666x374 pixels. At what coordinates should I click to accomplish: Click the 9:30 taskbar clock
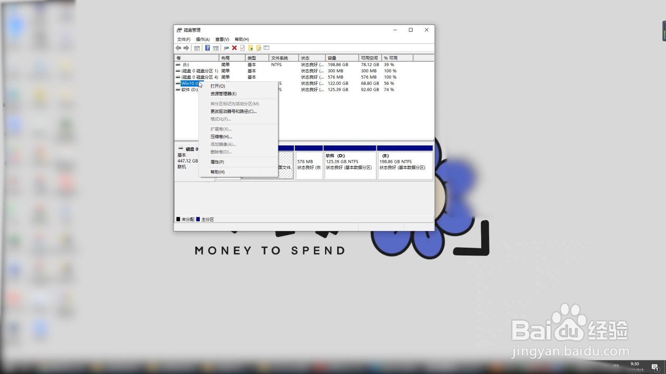(635, 364)
